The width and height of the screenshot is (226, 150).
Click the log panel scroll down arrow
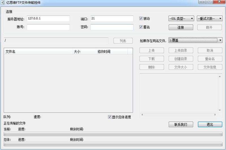pyautogui.click(x=220, y=110)
